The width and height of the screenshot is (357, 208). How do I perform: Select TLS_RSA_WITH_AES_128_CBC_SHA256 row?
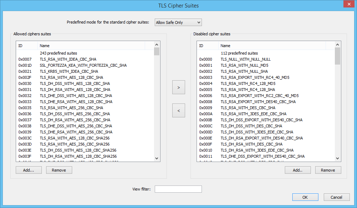(x=85, y=138)
